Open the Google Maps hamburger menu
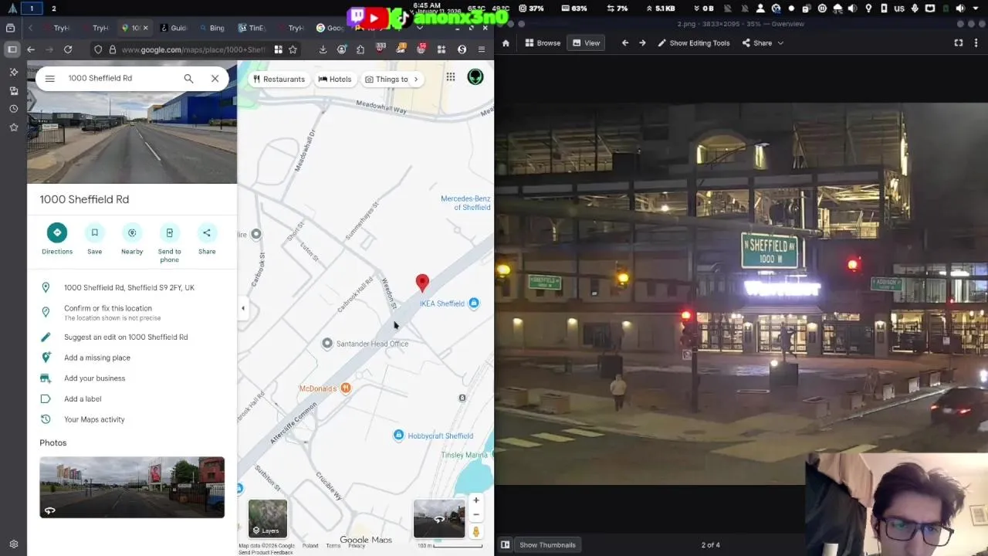 click(50, 78)
